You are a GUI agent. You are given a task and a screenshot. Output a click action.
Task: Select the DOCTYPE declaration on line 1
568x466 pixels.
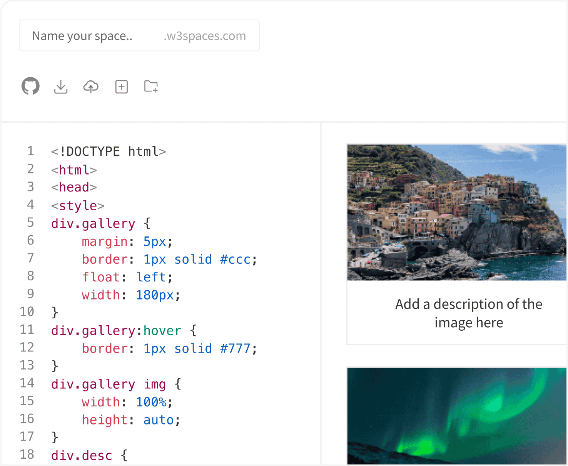click(x=109, y=151)
